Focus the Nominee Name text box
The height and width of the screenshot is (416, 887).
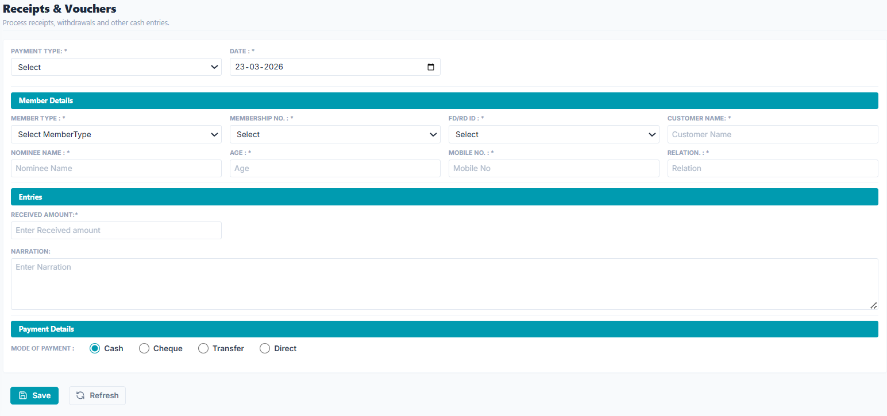point(116,168)
